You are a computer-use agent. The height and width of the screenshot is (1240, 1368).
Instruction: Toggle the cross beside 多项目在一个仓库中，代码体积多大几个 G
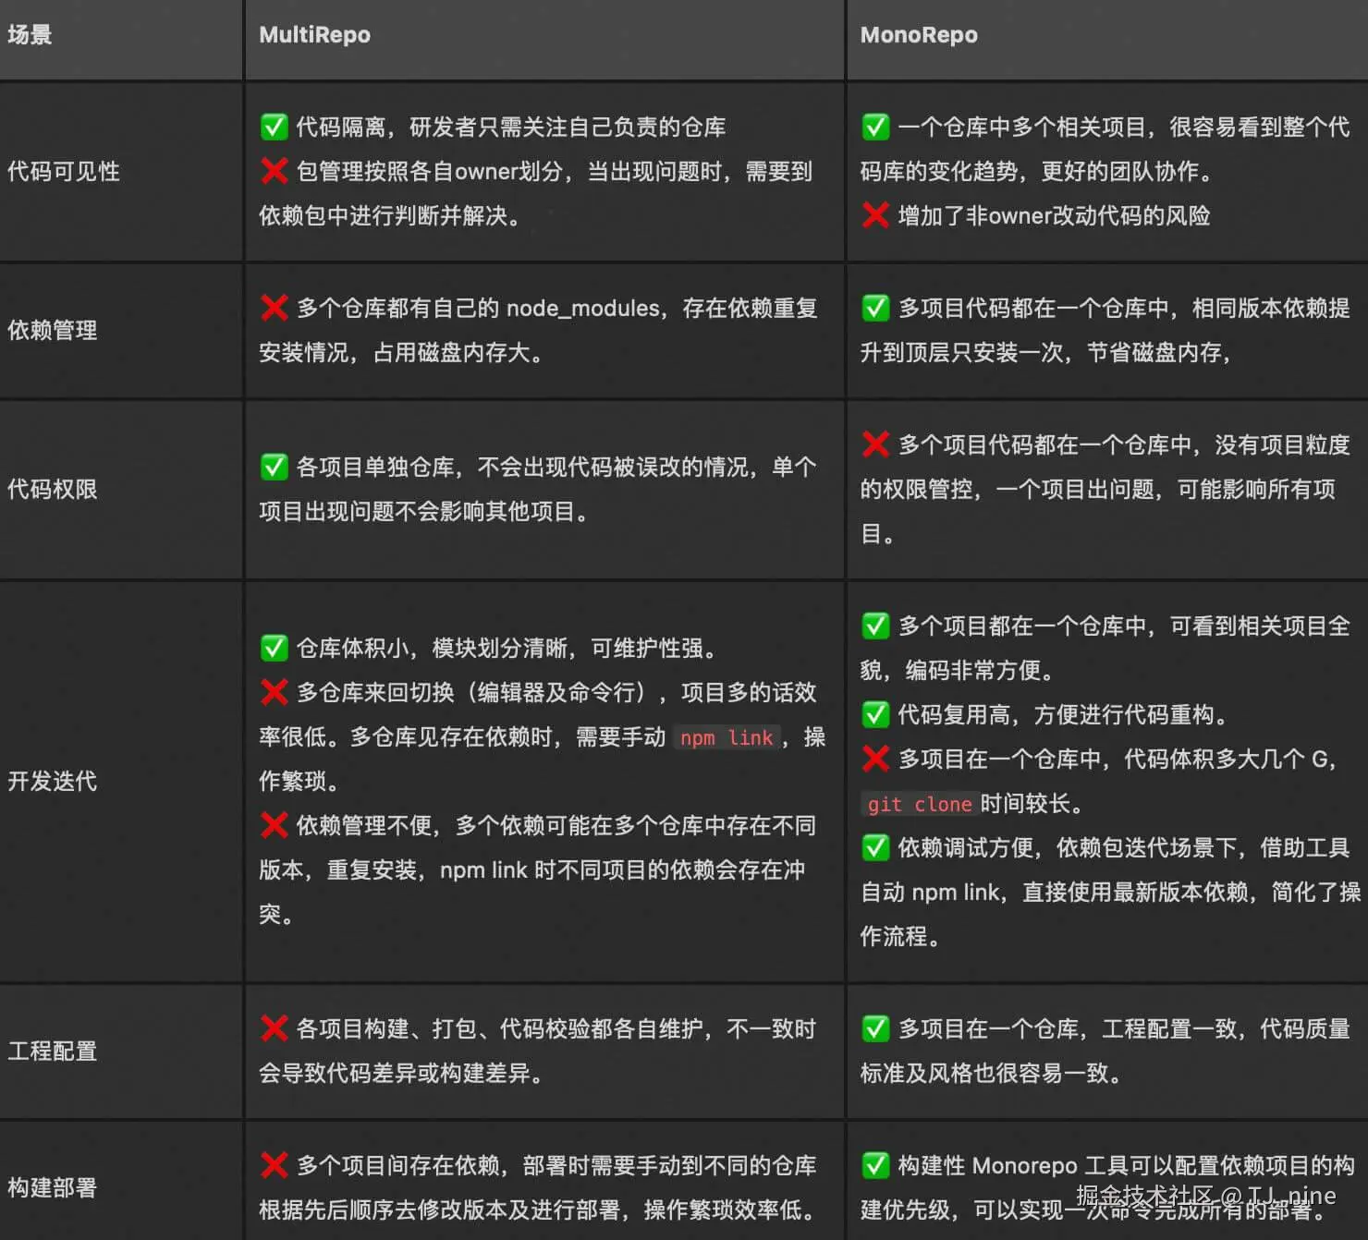(x=874, y=759)
